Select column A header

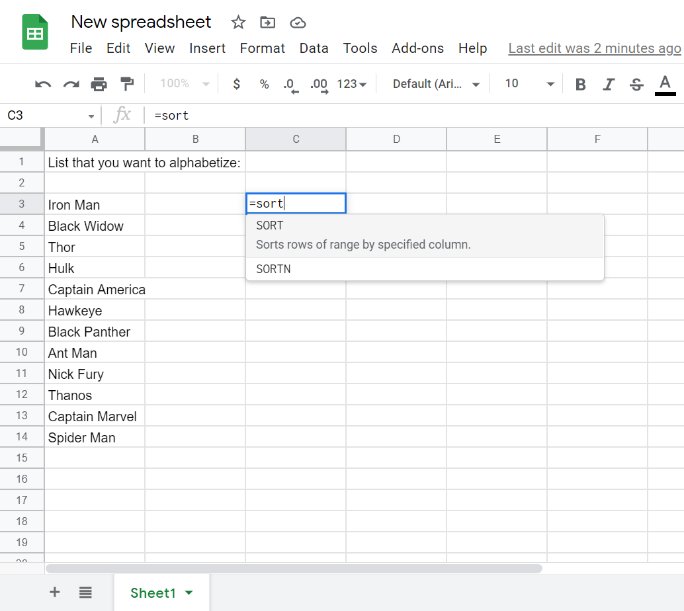coord(95,139)
